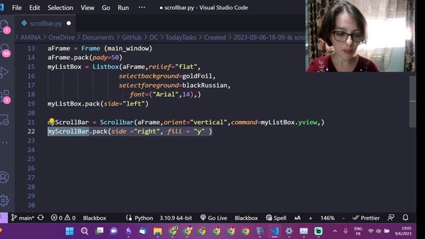The width and height of the screenshot is (425, 239).
Task: Expand the DC breadcrumb
Action: click(x=153, y=37)
